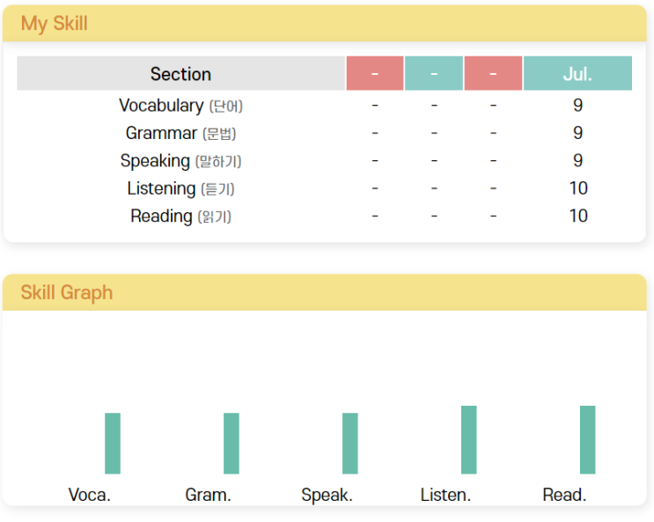The width and height of the screenshot is (654, 522).
Task: Click the "Read." axis label
Action: 564,495
